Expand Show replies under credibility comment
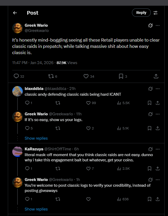The image size is (168, 216). (x=36, y=209)
